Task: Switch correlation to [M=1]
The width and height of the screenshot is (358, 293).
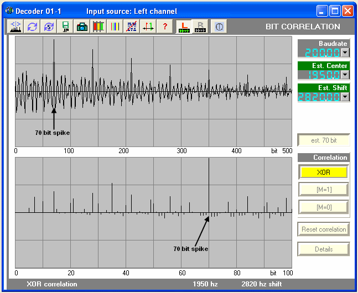Action: pyautogui.click(x=324, y=190)
